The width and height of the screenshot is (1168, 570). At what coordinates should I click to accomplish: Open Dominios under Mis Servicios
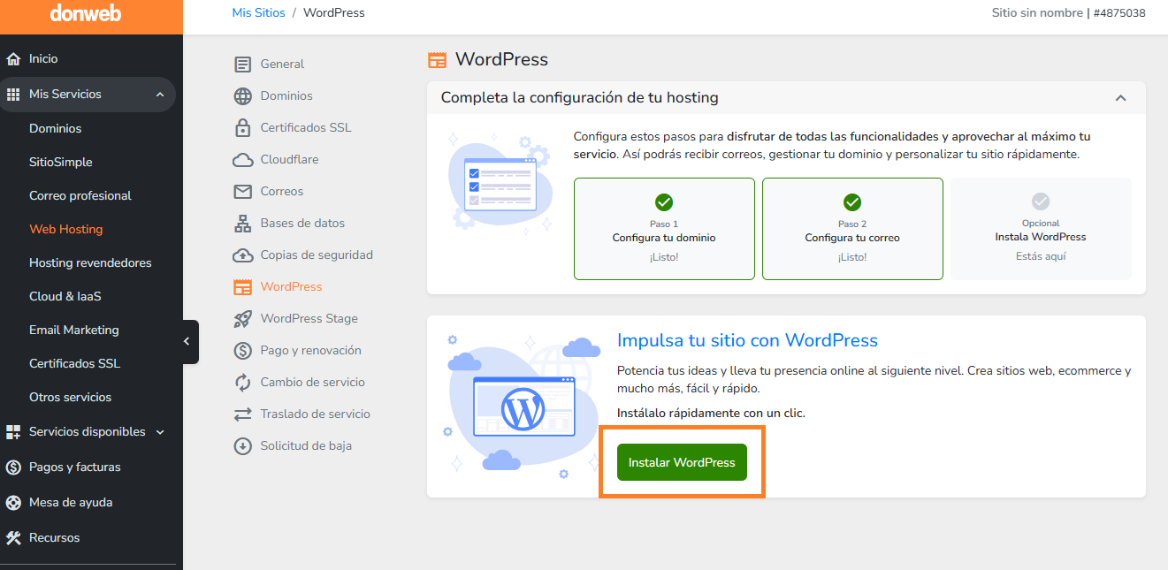point(55,129)
